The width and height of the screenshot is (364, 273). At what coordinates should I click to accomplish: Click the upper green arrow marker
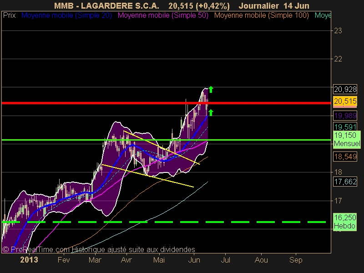click(211, 89)
